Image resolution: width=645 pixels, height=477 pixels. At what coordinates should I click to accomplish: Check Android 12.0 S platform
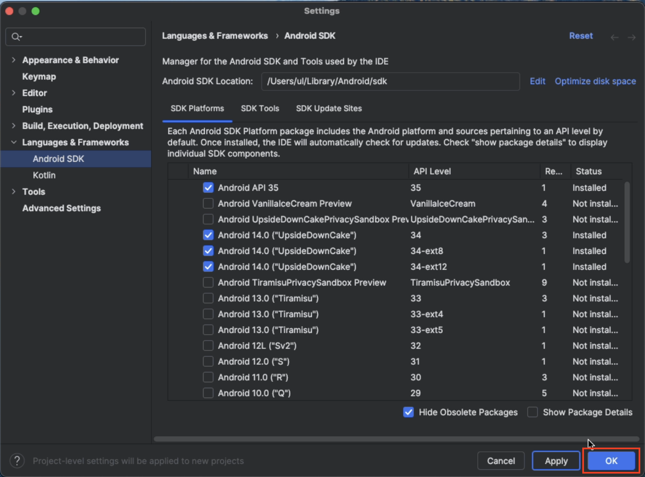[208, 361]
